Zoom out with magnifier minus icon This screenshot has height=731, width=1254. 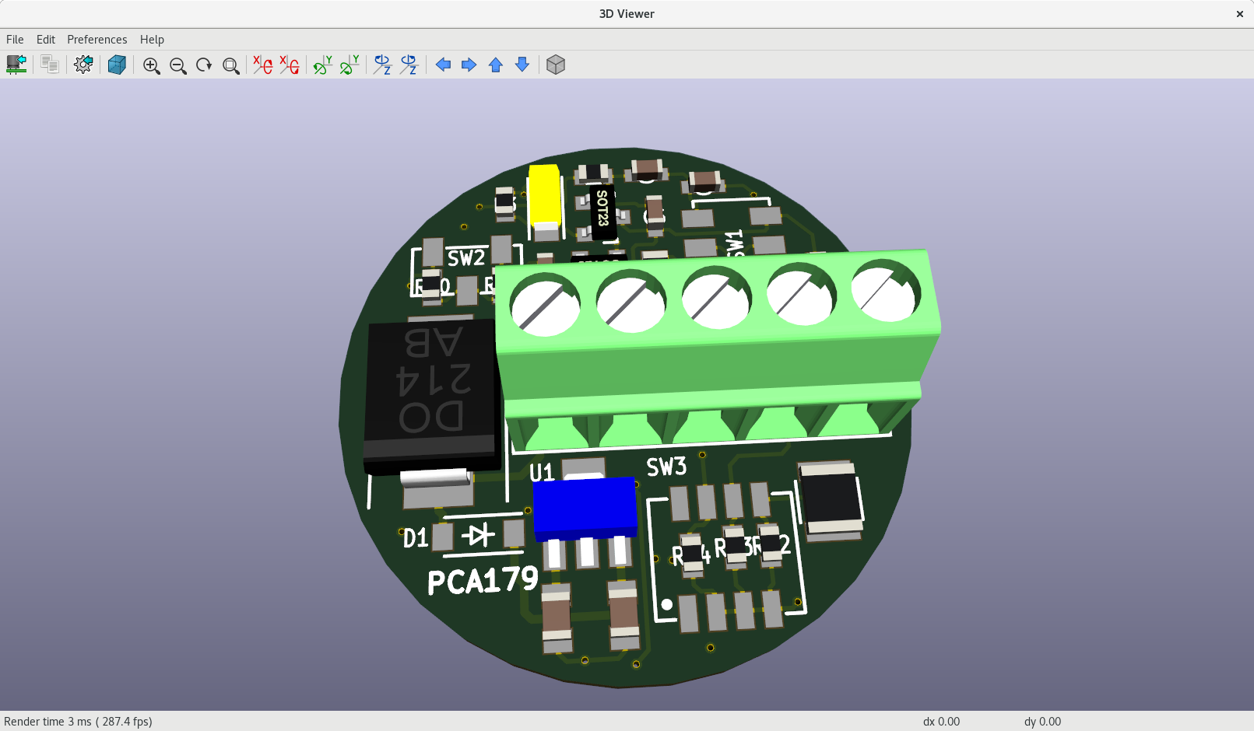[x=177, y=65]
